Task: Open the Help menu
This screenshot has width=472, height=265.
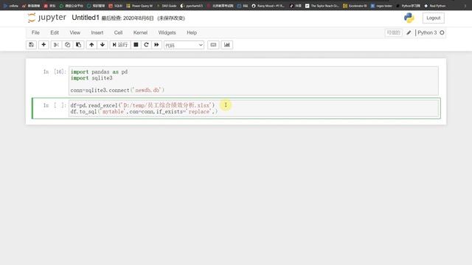Action: [x=192, y=32]
